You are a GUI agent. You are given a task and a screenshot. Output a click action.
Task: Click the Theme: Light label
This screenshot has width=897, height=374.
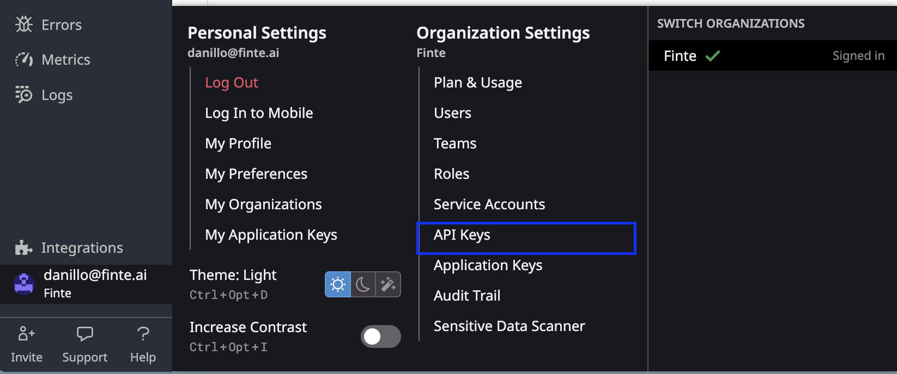tap(233, 275)
